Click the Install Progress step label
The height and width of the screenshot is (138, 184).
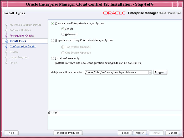click(19, 57)
